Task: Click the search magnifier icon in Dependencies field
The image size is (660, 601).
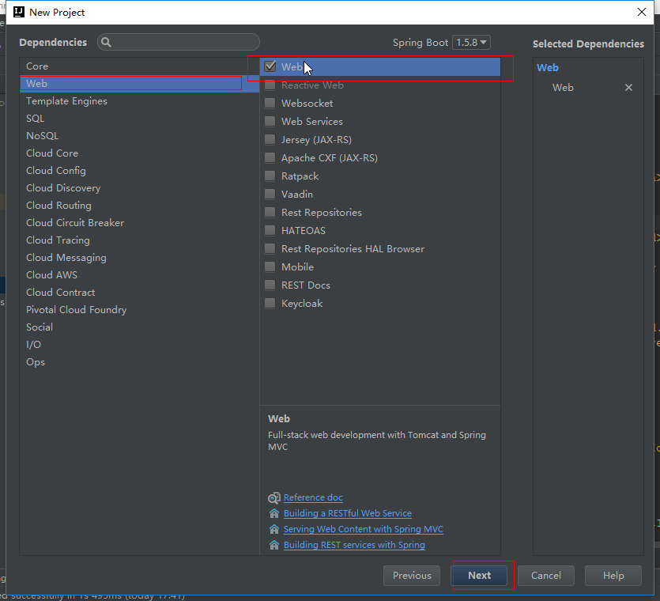Action: [106, 42]
